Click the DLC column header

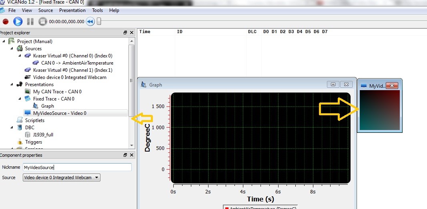pos(252,32)
